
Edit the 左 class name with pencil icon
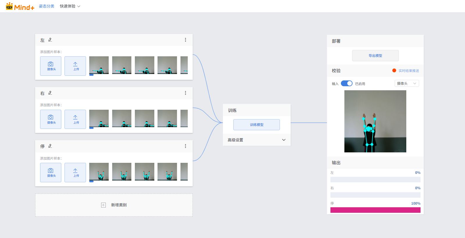pyautogui.click(x=50, y=40)
